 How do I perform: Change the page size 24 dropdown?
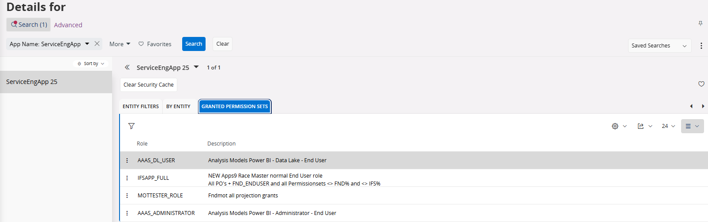pyautogui.click(x=668, y=126)
